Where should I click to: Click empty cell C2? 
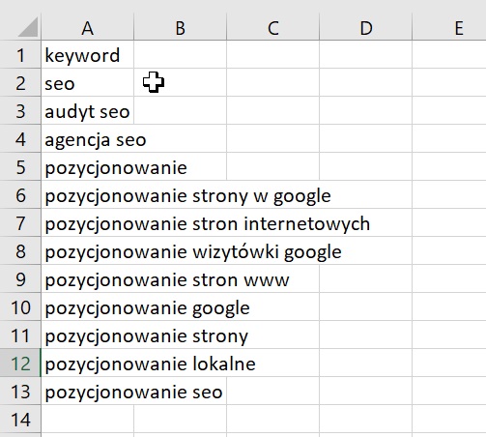[x=272, y=82]
